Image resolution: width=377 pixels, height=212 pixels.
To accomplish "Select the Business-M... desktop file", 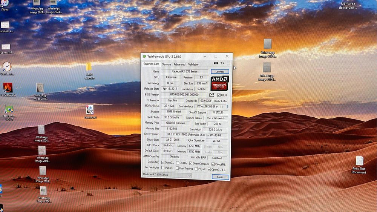I will pyautogui.click(x=6, y=49).
